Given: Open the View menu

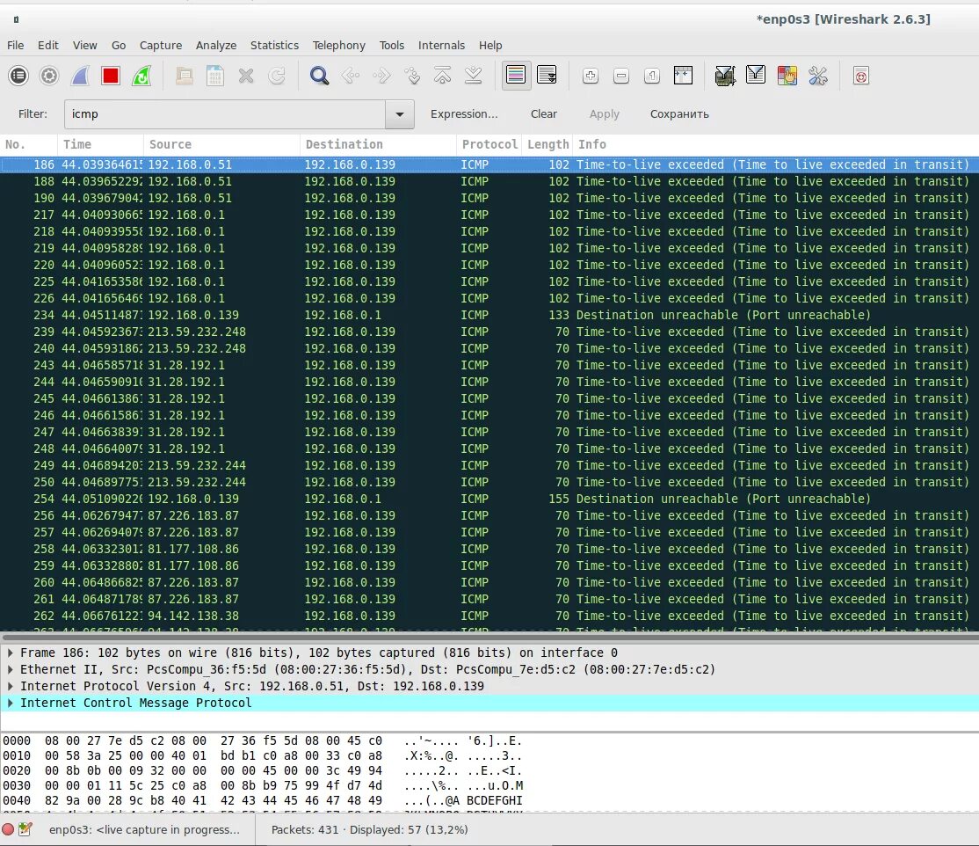Looking at the screenshot, I should tap(85, 45).
